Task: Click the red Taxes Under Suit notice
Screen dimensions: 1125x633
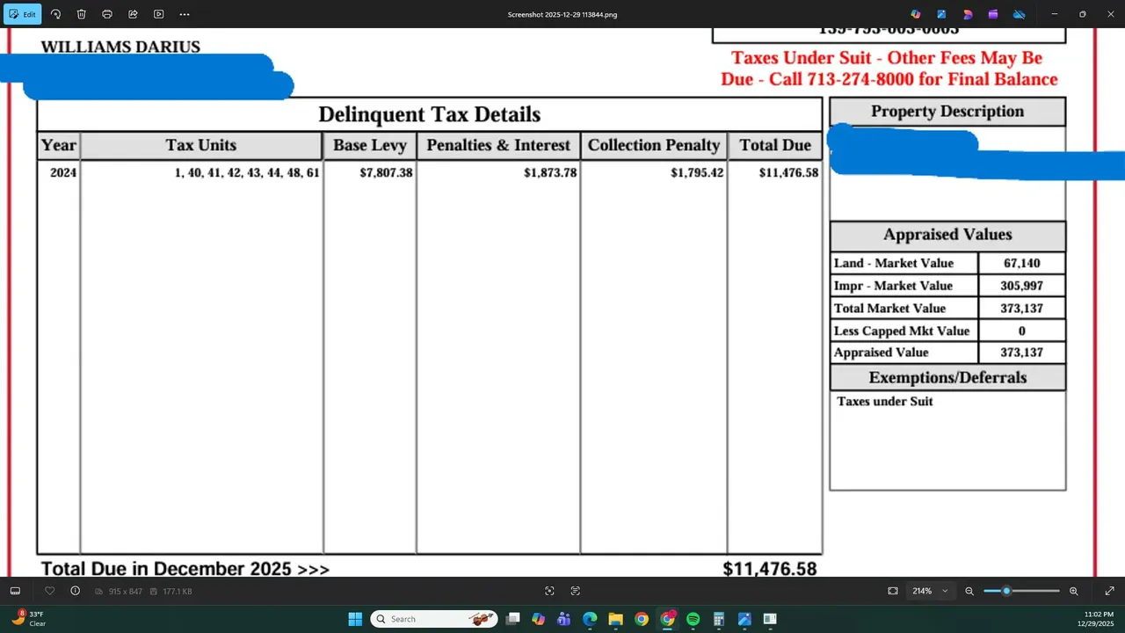Action: click(x=889, y=69)
